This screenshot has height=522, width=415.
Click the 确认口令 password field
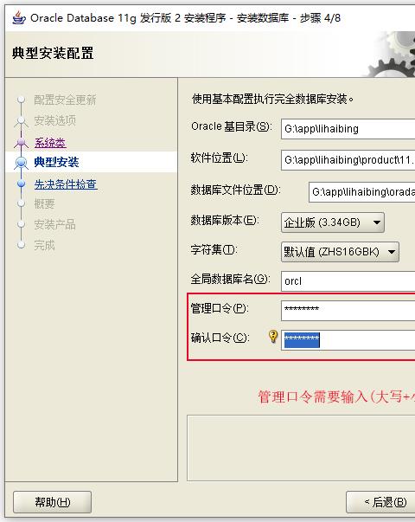(348, 340)
